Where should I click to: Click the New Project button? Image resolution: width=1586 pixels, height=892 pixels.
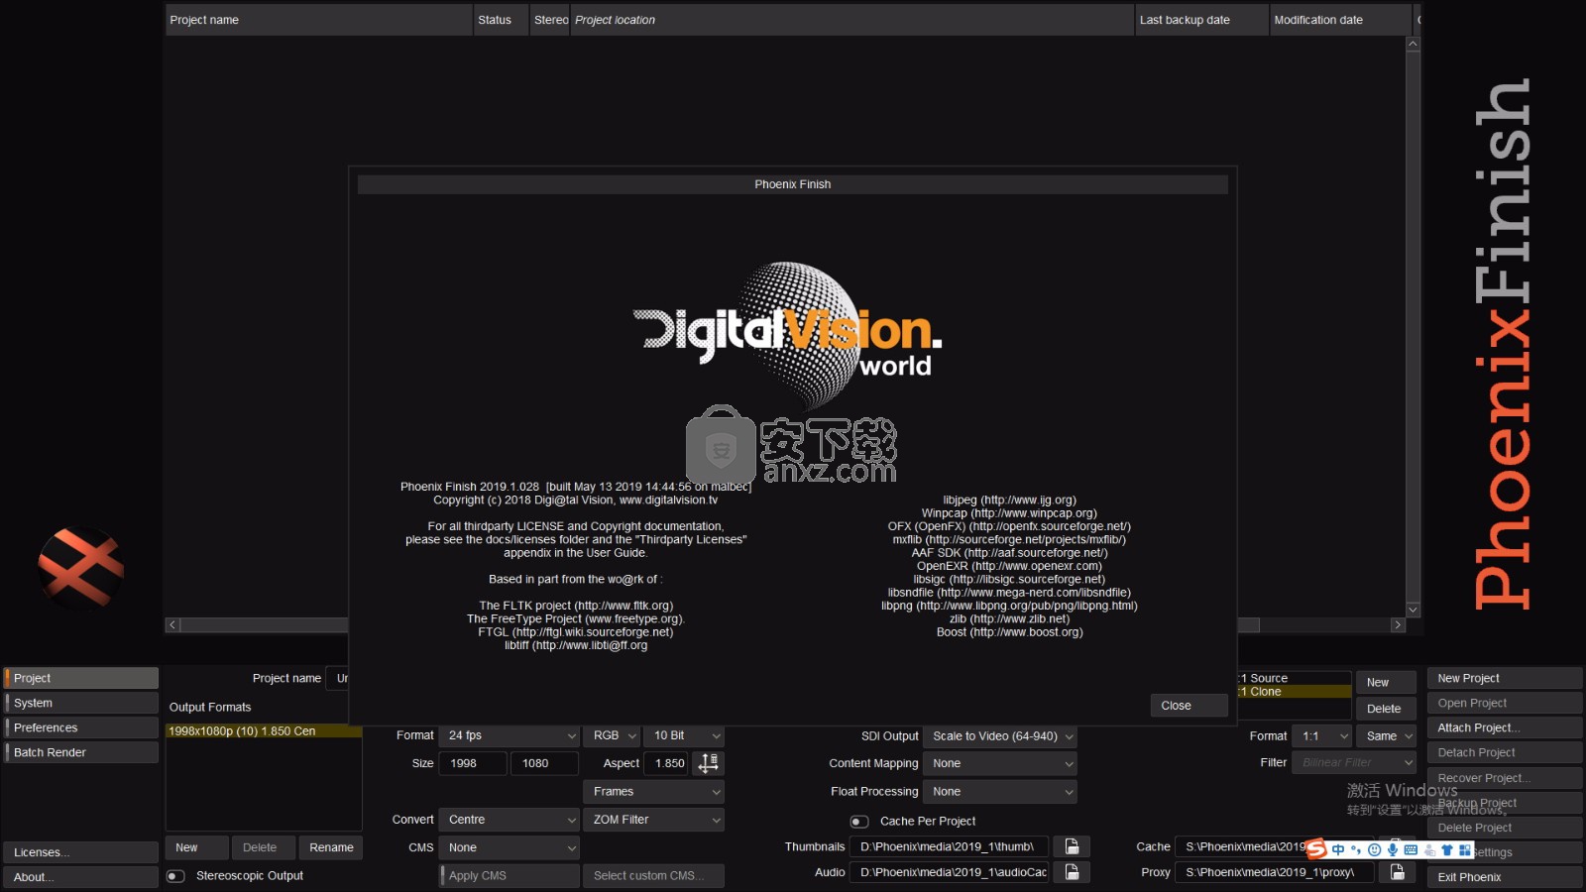1505,678
